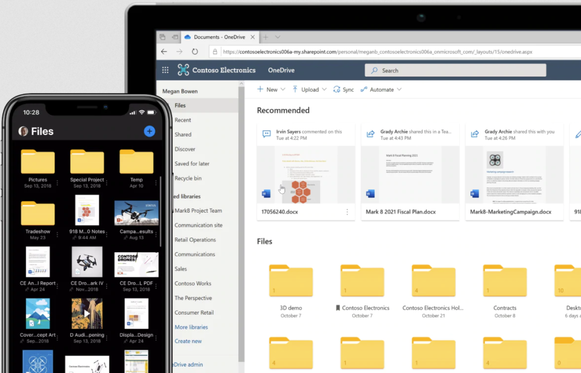The width and height of the screenshot is (581, 373).
Task: Click the More libraries link
Action: pos(191,327)
